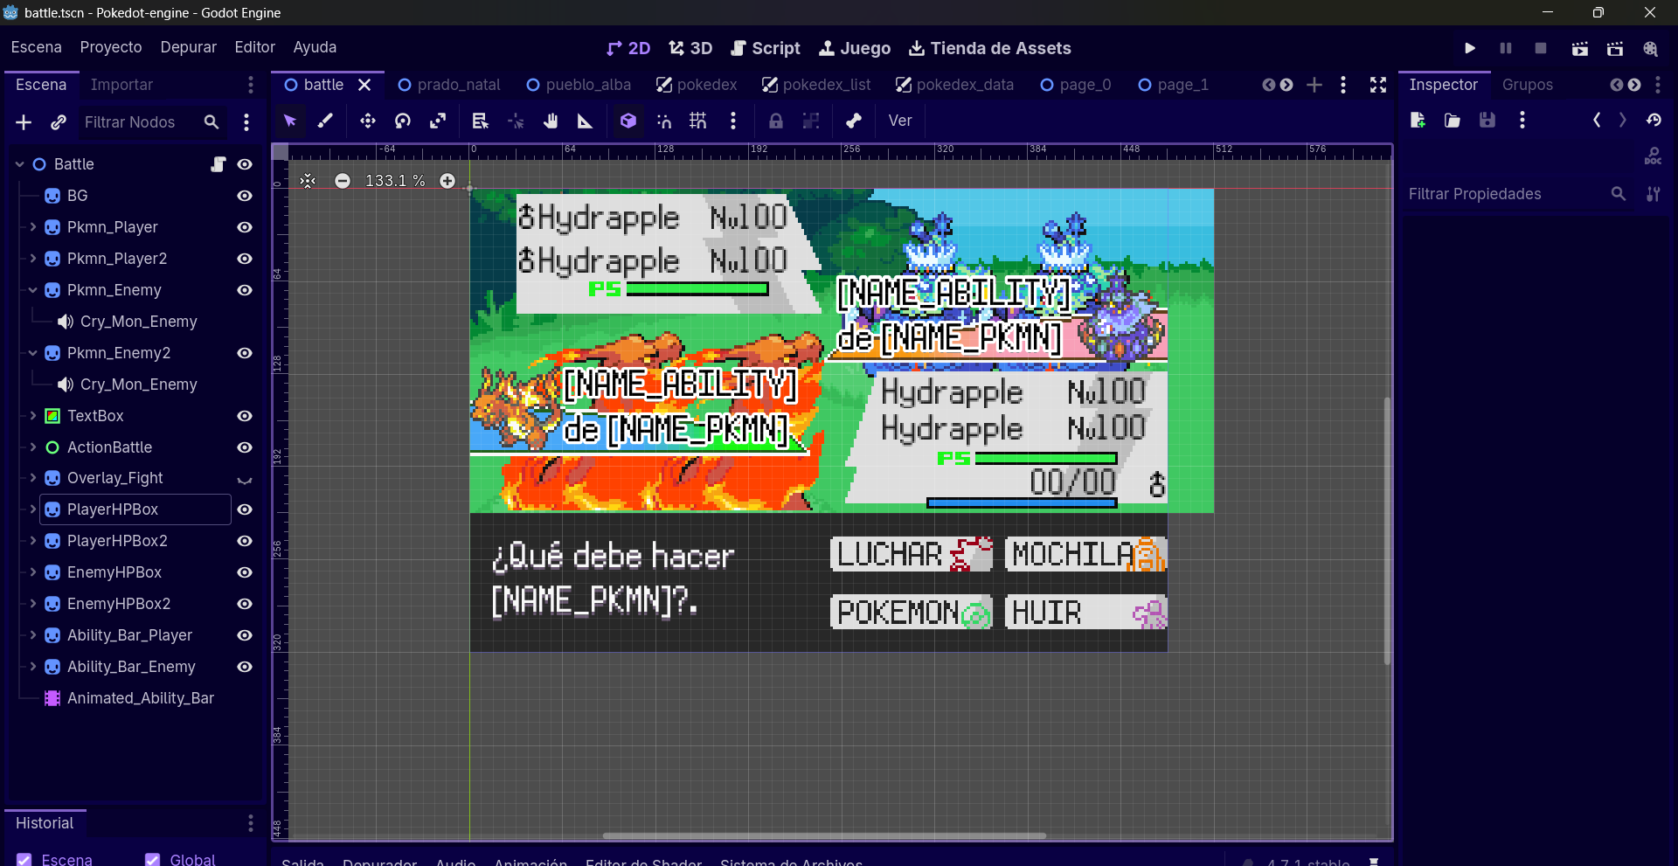This screenshot has width=1678, height=866.
Task: Expand the TextBox node
Action: tap(33, 416)
